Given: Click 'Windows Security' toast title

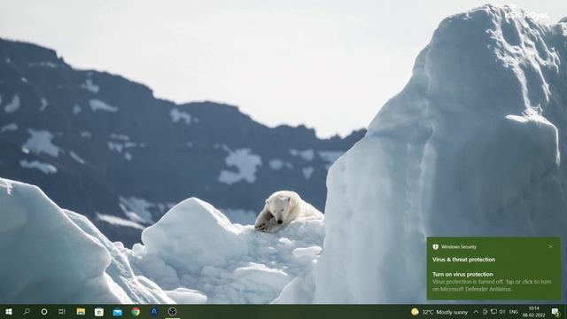Looking at the screenshot, I should (459, 247).
